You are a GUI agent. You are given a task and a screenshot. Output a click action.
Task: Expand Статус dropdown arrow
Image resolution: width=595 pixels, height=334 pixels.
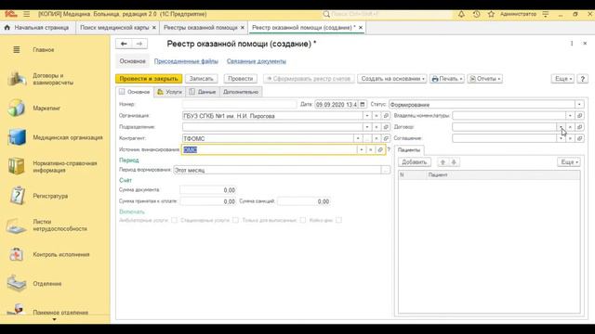point(579,104)
